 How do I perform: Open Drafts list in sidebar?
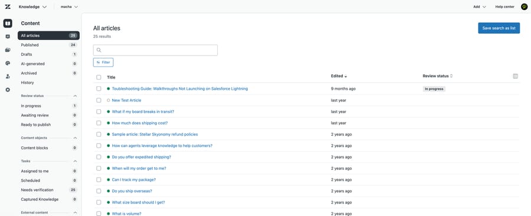(49, 54)
